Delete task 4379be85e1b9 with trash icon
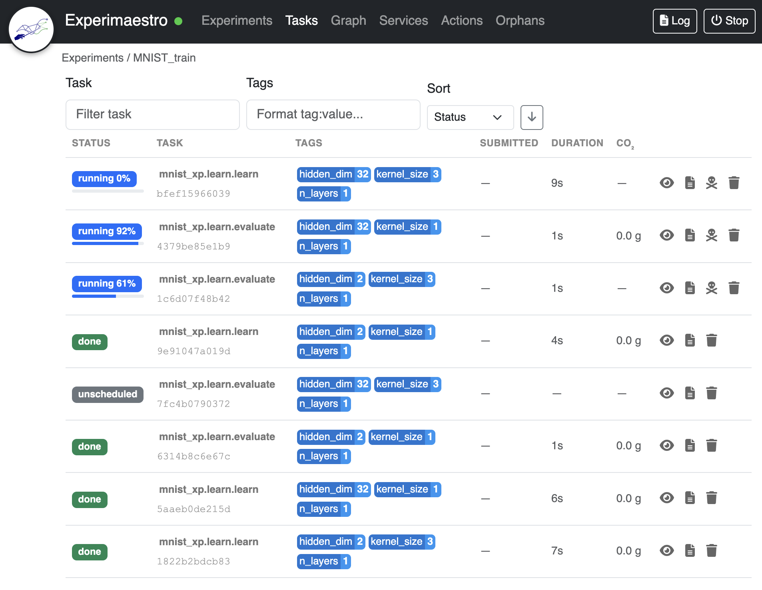This screenshot has height=590, width=762. coord(734,235)
